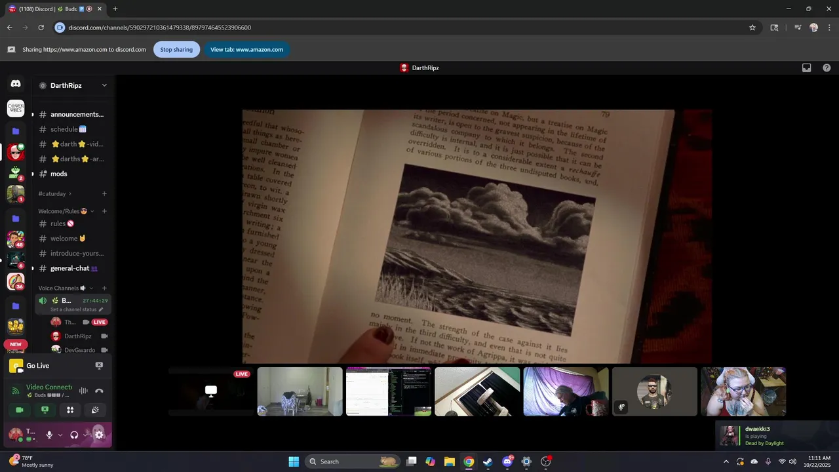Open Discord user settings gear
This screenshot has width=839, height=472.
(99, 435)
